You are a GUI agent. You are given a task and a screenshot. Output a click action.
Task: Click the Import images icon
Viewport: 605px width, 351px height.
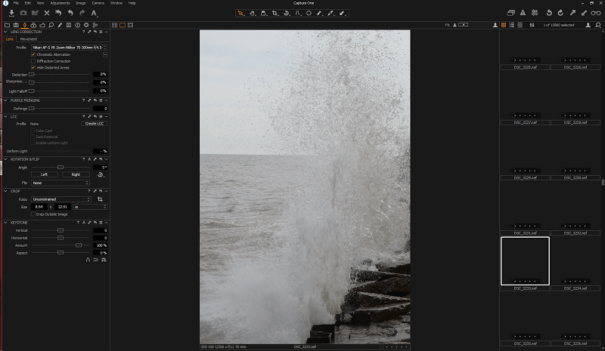point(11,13)
